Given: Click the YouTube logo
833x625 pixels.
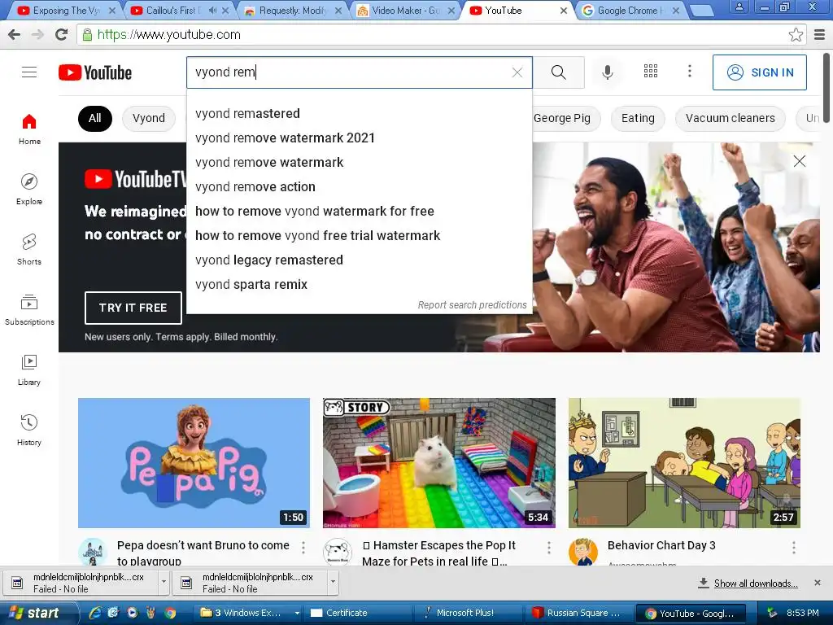Looking at the screenshot, I should pos(95,72).
